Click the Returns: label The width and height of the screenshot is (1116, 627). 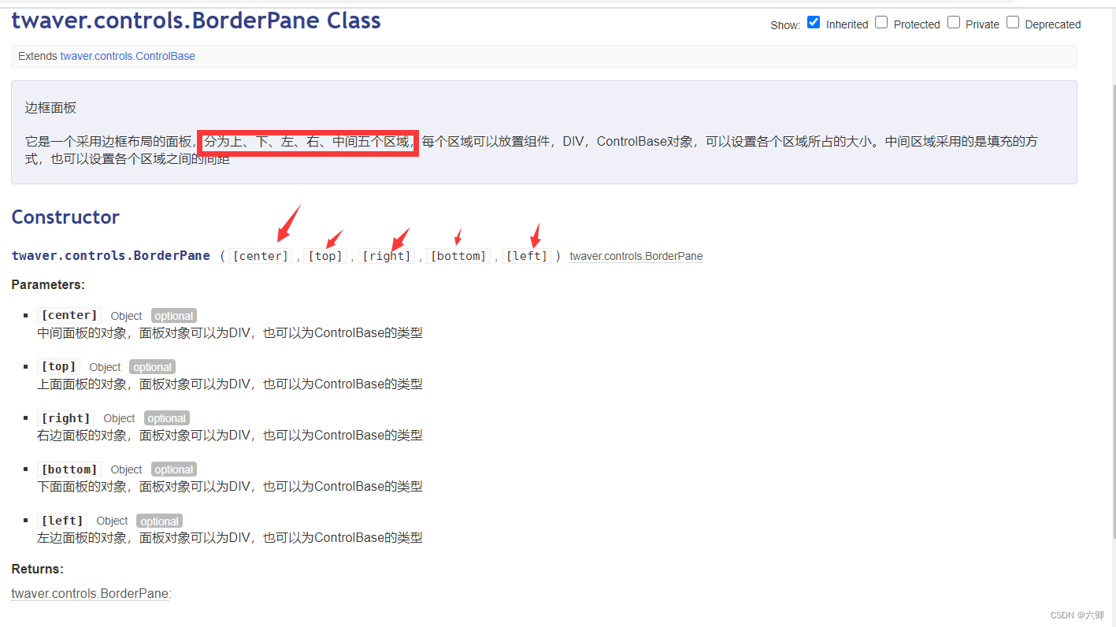point(38,569)
